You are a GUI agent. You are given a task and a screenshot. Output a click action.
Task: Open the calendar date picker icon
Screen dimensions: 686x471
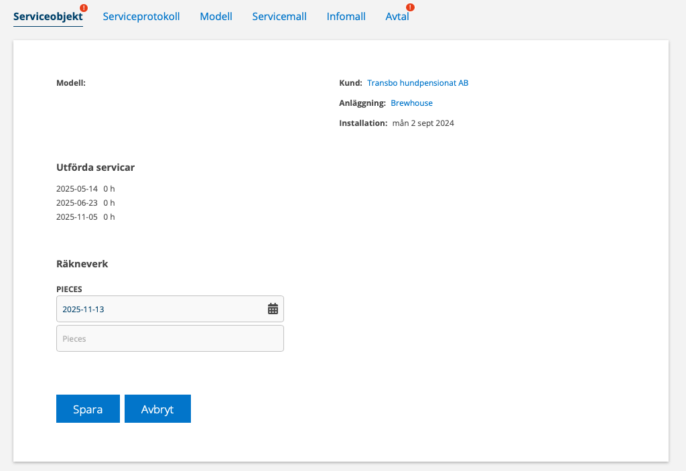click(x=273, y=309)
